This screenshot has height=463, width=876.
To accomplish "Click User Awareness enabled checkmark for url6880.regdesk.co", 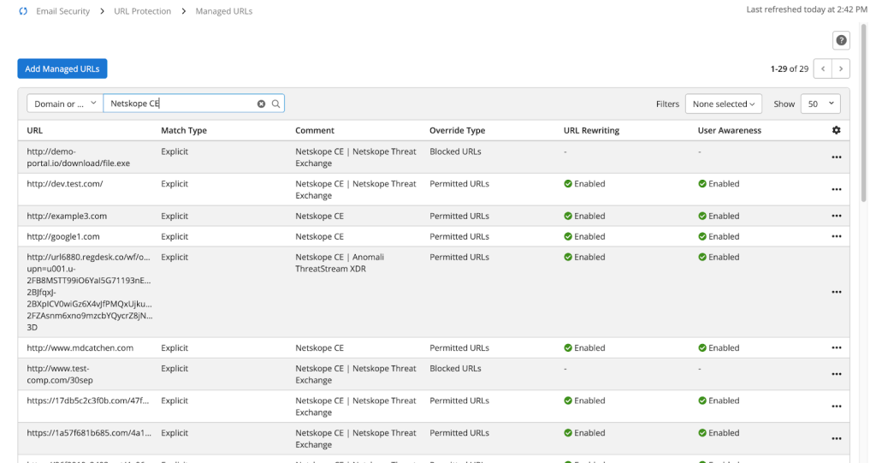I will [x=702, y=258].
